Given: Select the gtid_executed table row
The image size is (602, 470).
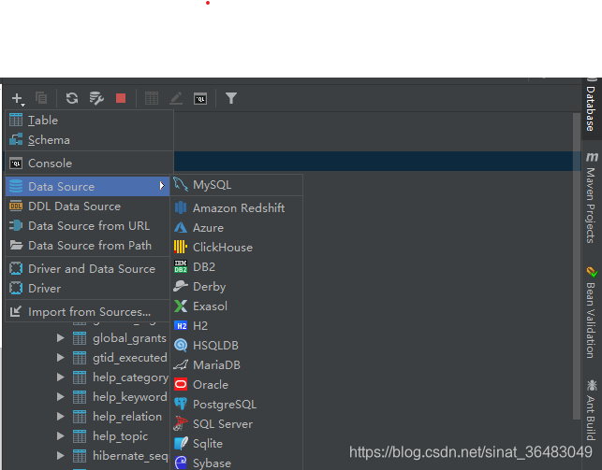Looking at the screenshot, I should click(x=87, y=358).
